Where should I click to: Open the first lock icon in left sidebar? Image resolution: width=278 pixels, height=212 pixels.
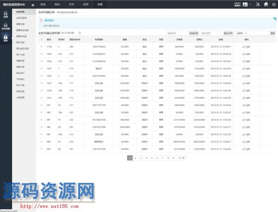tap(6, 15)
